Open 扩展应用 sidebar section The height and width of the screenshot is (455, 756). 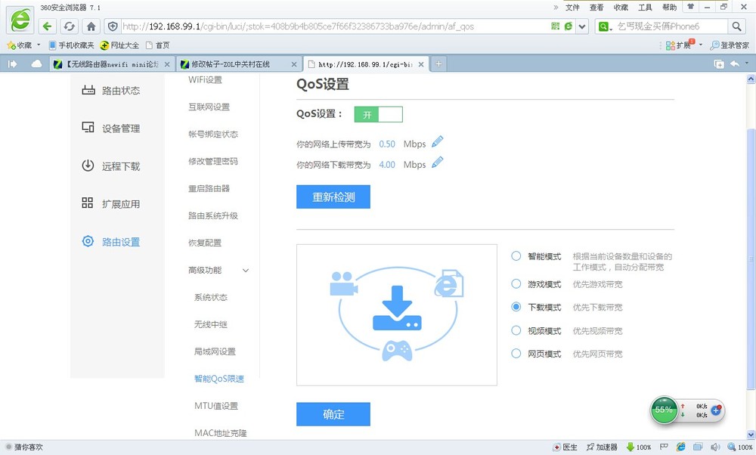[110, 204]
